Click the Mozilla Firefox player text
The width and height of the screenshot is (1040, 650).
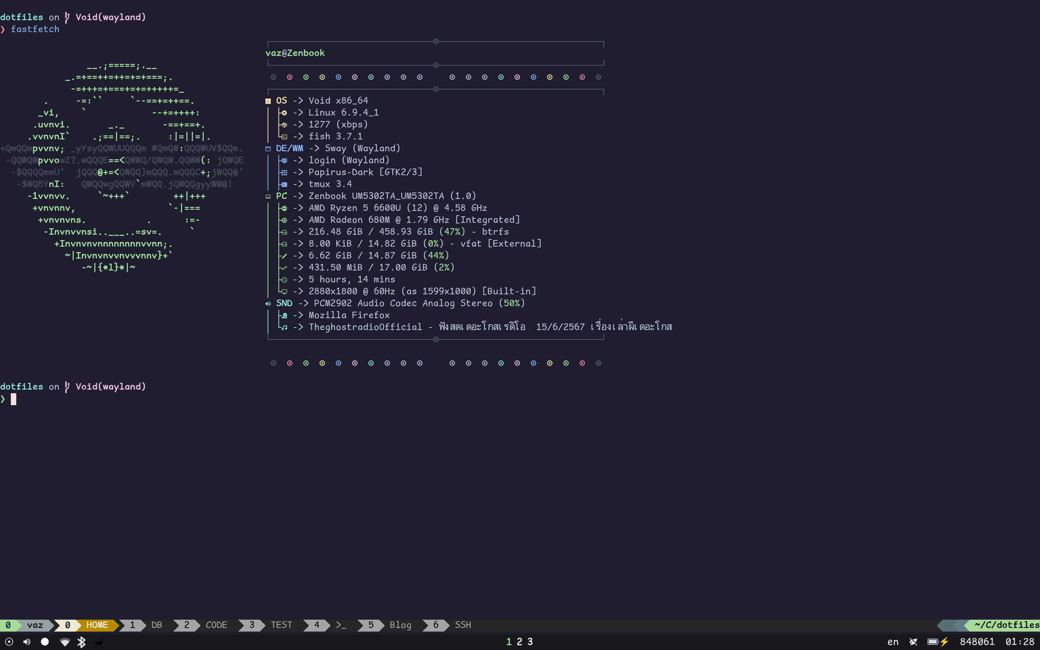pyautogui.click(x=349, y=315)
